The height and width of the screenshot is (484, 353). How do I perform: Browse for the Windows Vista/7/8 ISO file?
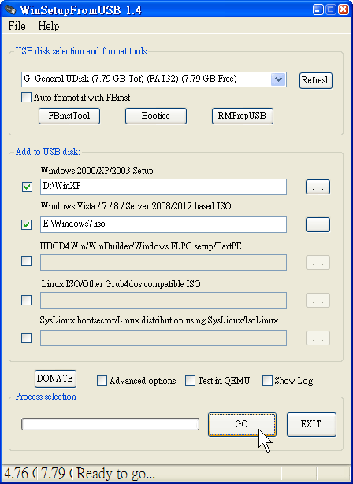(x=318, y=225)
